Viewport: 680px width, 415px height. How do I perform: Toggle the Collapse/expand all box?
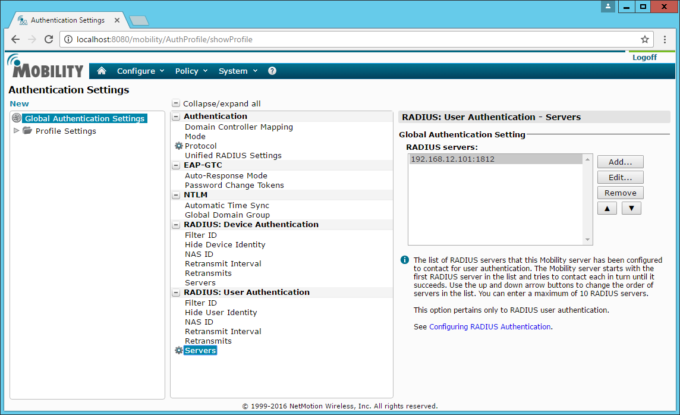coord(176,103)
